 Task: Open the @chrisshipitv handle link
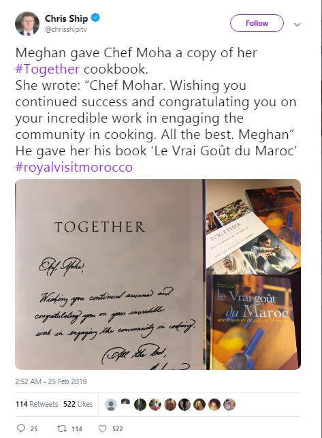66,29
